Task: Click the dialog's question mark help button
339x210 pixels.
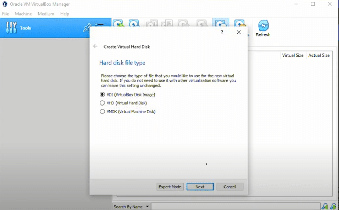Action: pos(222,32)
